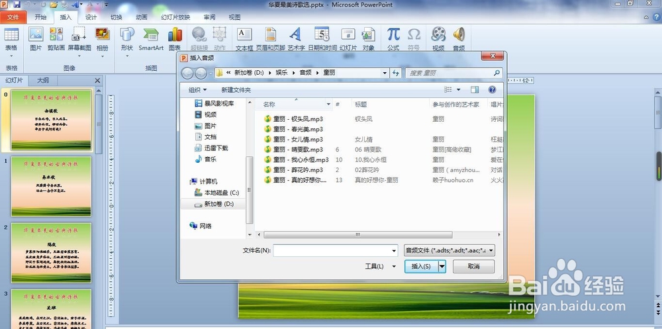Switch to the 开始 (Home) ribbon tab

point(40,17)
